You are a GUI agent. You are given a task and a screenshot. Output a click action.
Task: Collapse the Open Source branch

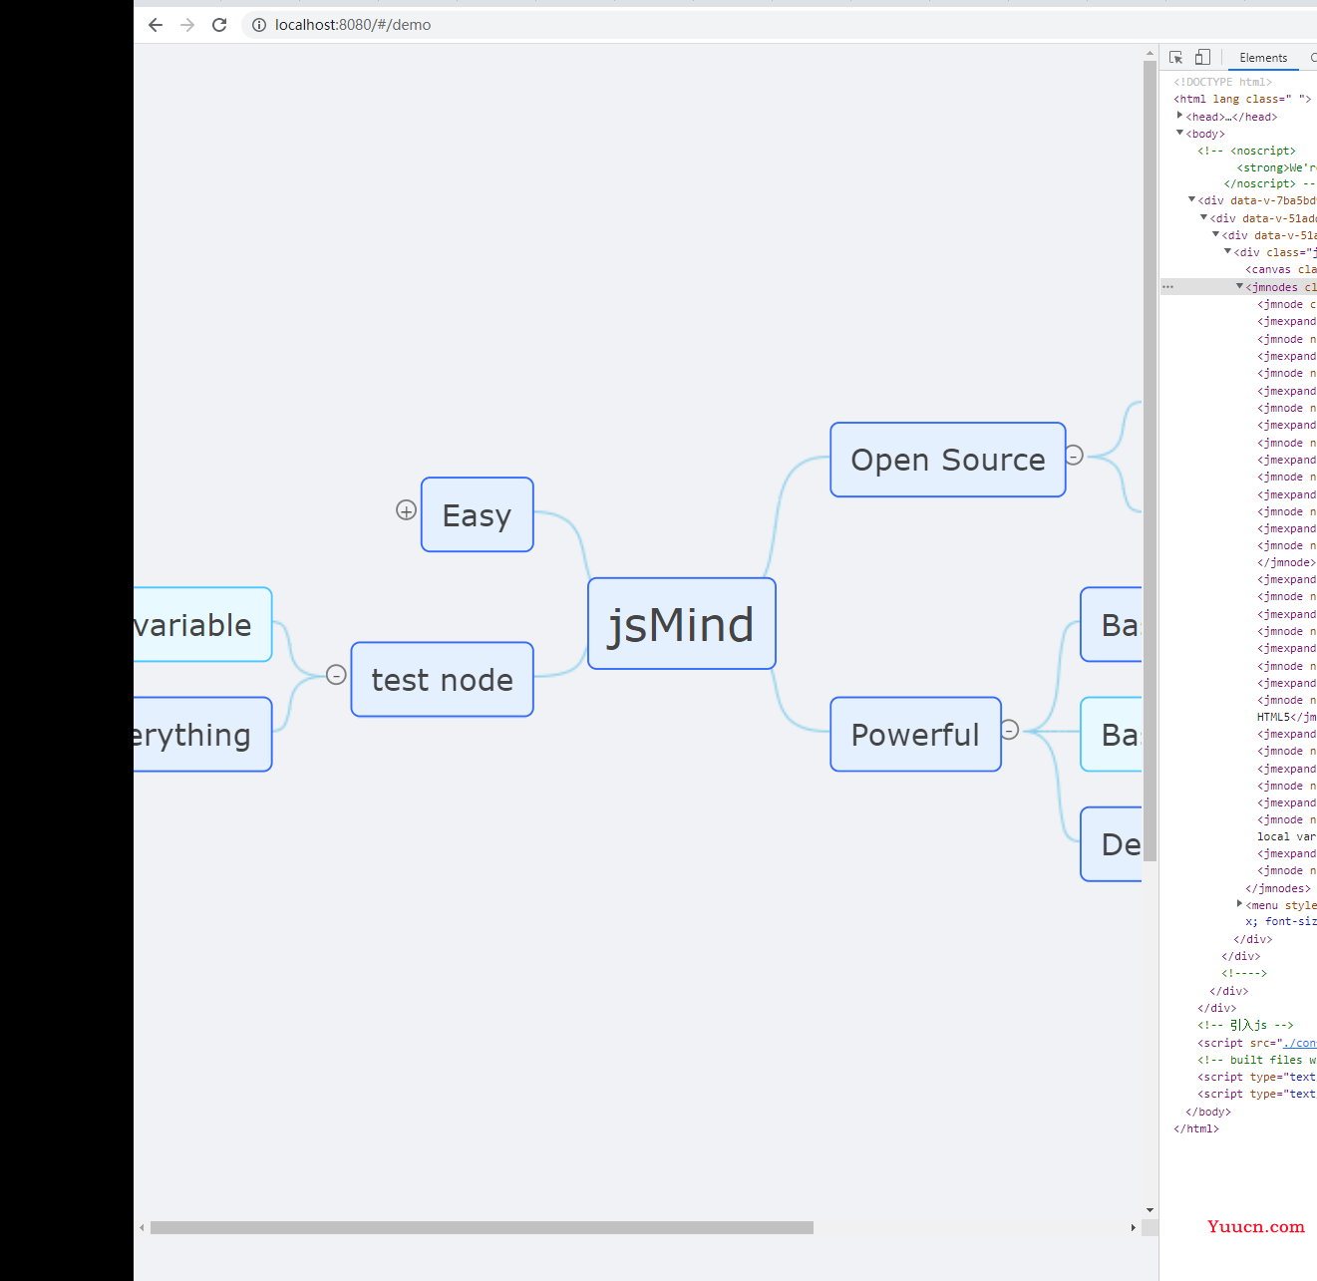[1075, 456]
